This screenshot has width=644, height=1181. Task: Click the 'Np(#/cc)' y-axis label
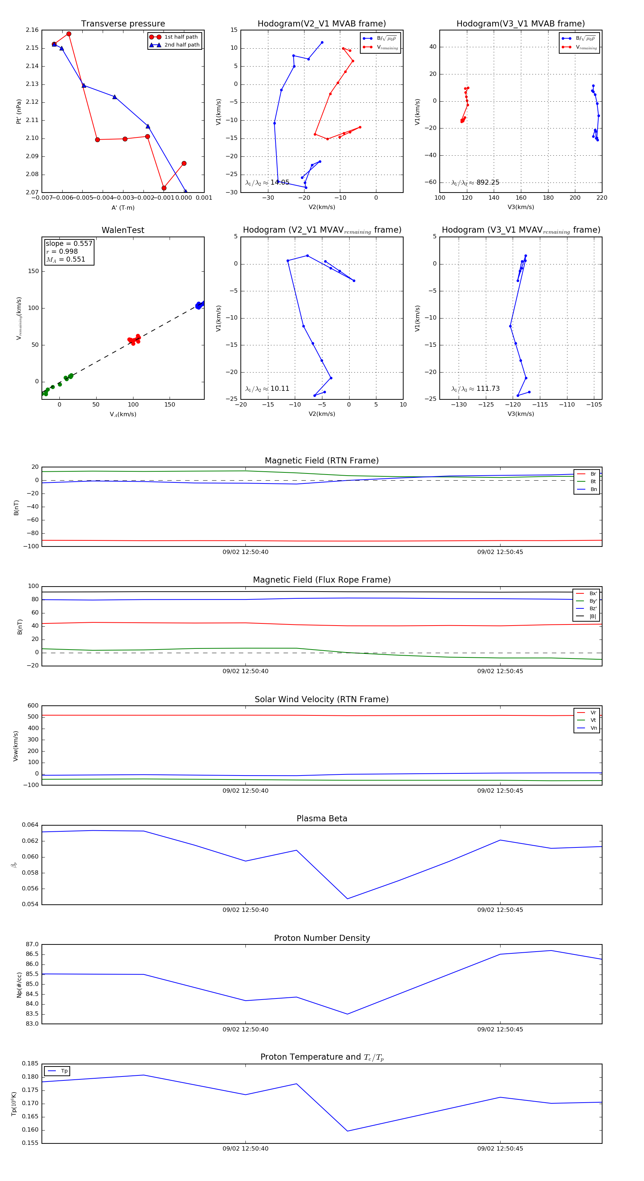tap(19, 985)
